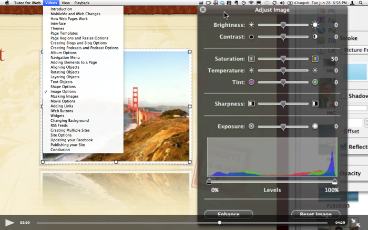
Task: Exit full screen using the arrows icon
Action: pyautogui.click(x=356, y=223)
